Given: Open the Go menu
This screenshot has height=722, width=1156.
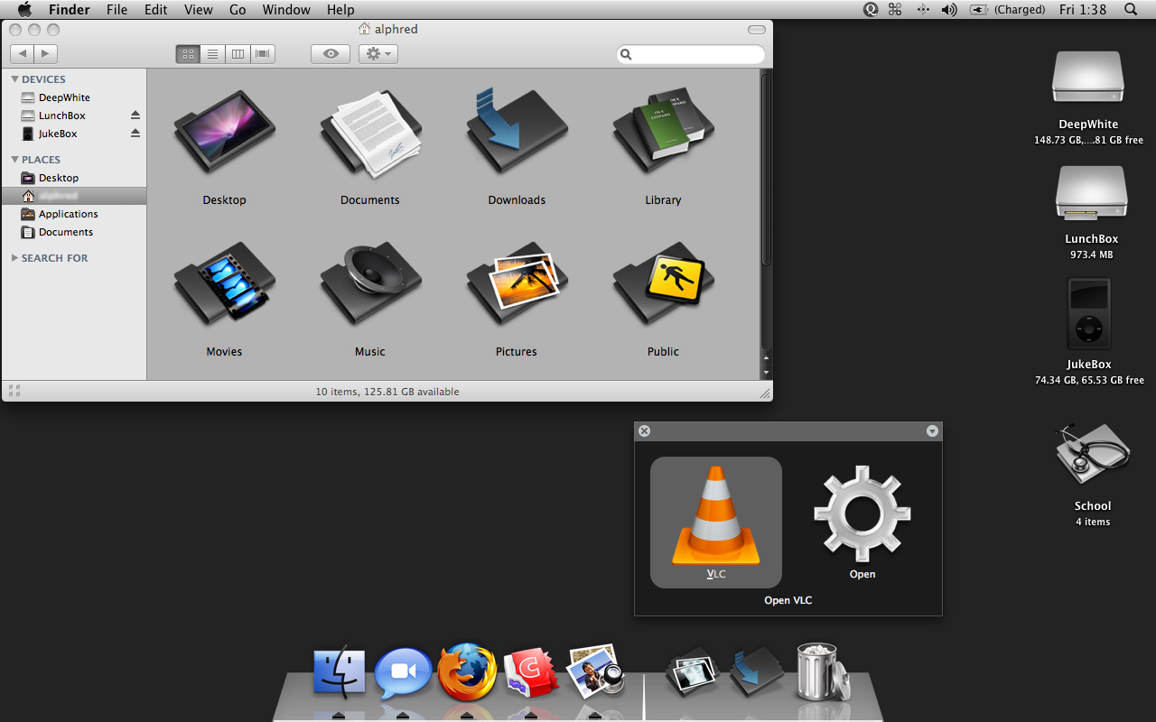Looking at the screenshot, I should [238, 10].
